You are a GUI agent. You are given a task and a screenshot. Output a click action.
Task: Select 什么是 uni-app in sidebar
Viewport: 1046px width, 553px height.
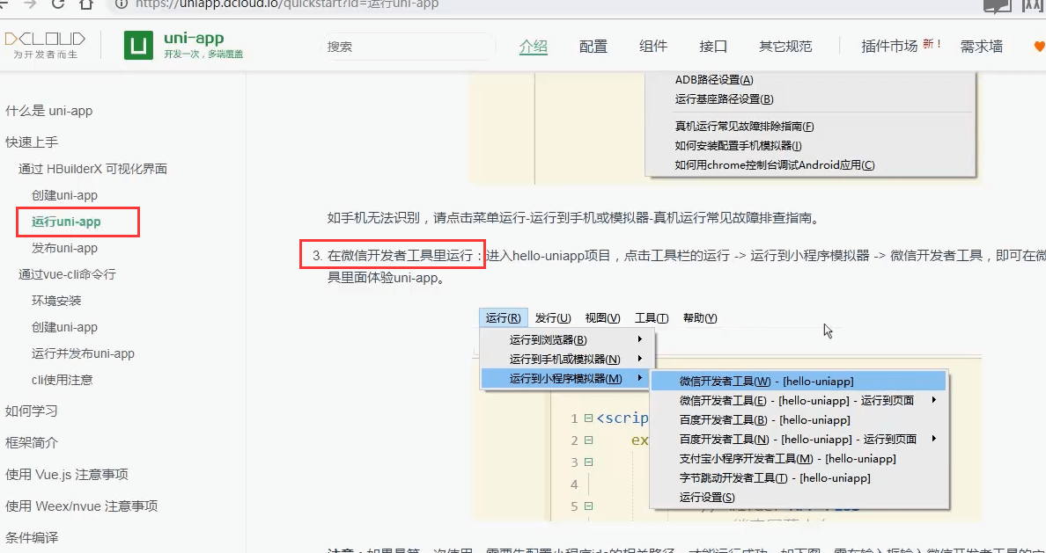[48, 112]
